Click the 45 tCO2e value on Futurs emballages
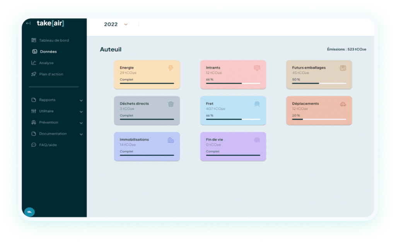Viewport: 396px width, 242px height. click(x=300, y=73)
